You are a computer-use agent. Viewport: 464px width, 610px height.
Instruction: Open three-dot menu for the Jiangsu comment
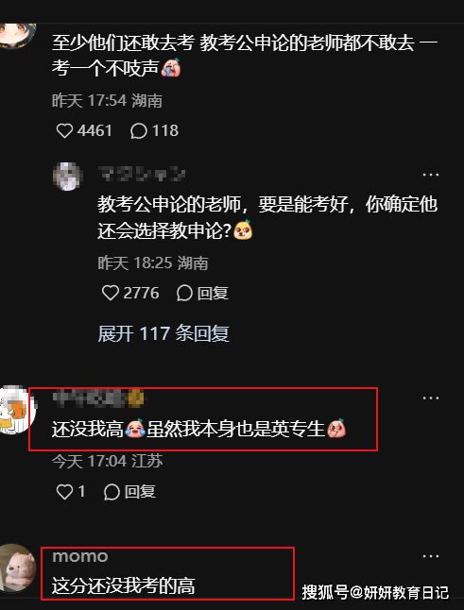431,398
